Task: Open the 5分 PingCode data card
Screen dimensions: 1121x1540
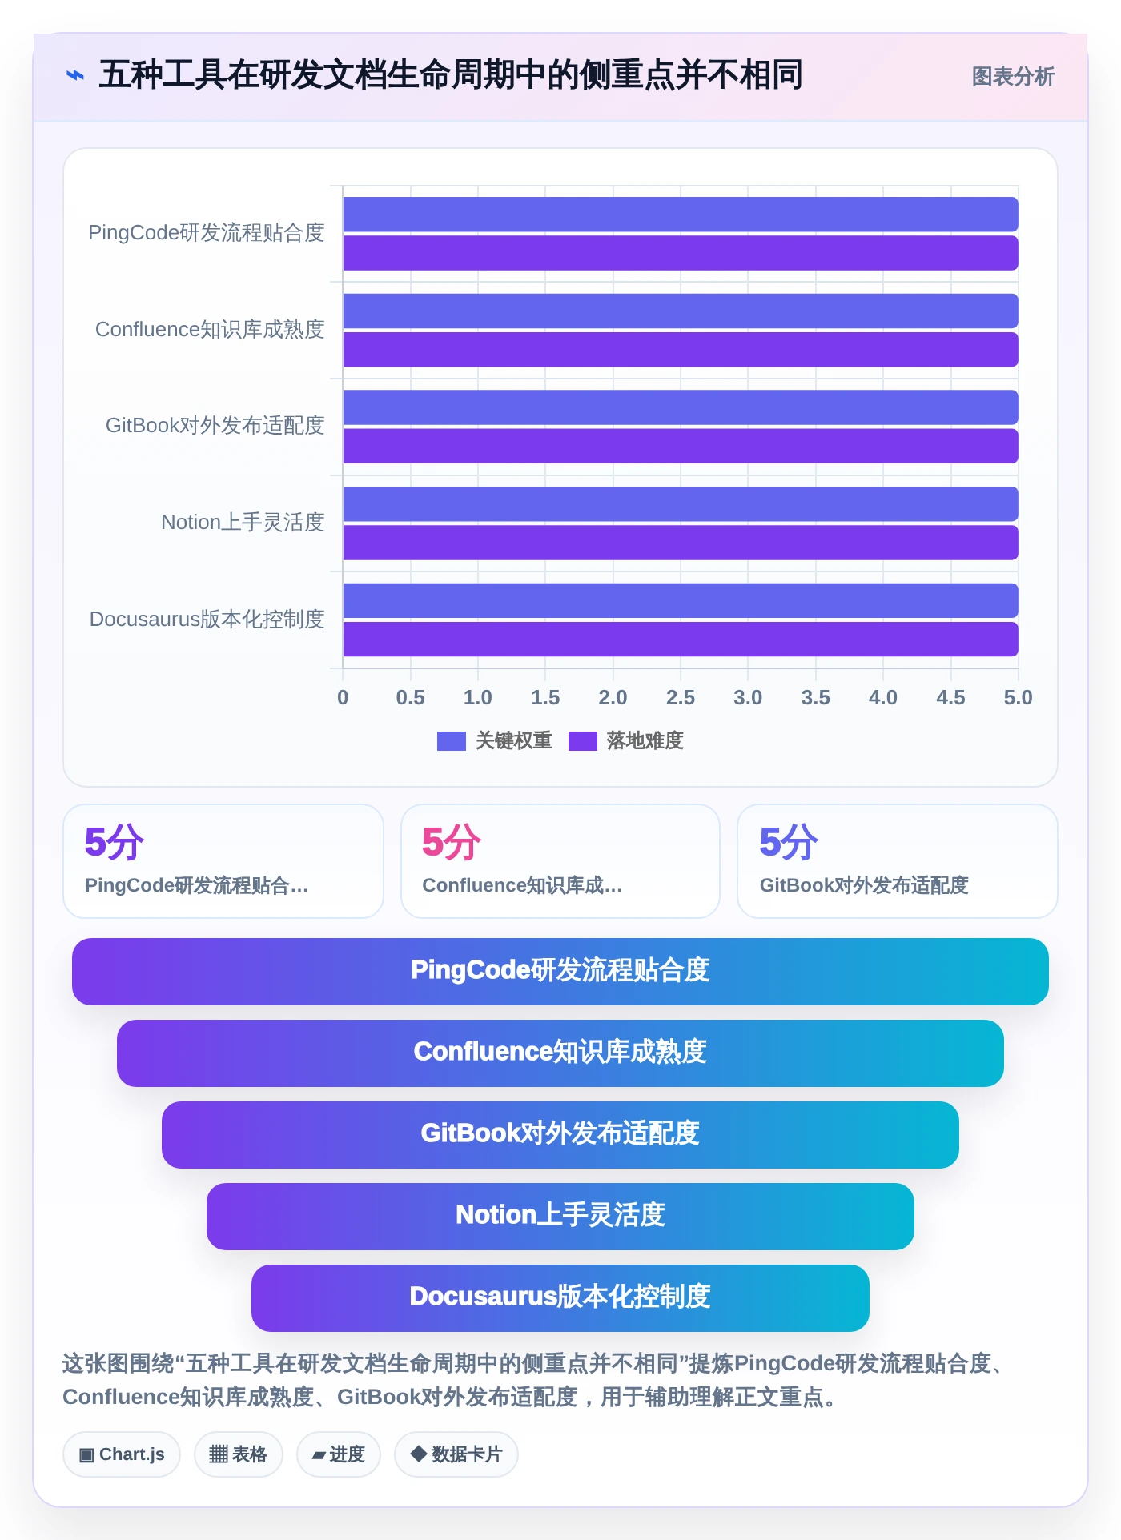Action: pos(223,861)
